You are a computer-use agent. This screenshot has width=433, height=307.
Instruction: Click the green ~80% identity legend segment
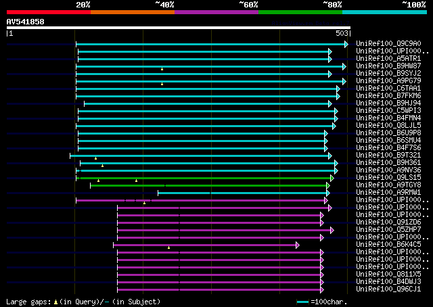tap(300, 12)
